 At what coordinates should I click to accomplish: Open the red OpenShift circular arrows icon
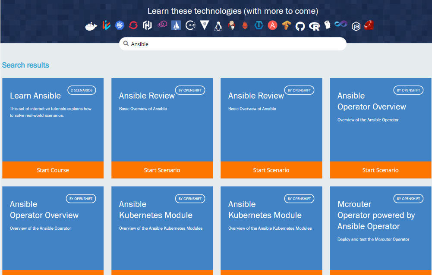point(133,25)
